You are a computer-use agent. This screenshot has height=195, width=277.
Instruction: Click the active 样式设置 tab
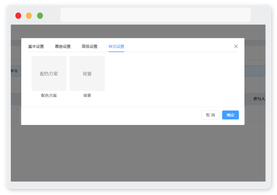(x=116, y=46)
